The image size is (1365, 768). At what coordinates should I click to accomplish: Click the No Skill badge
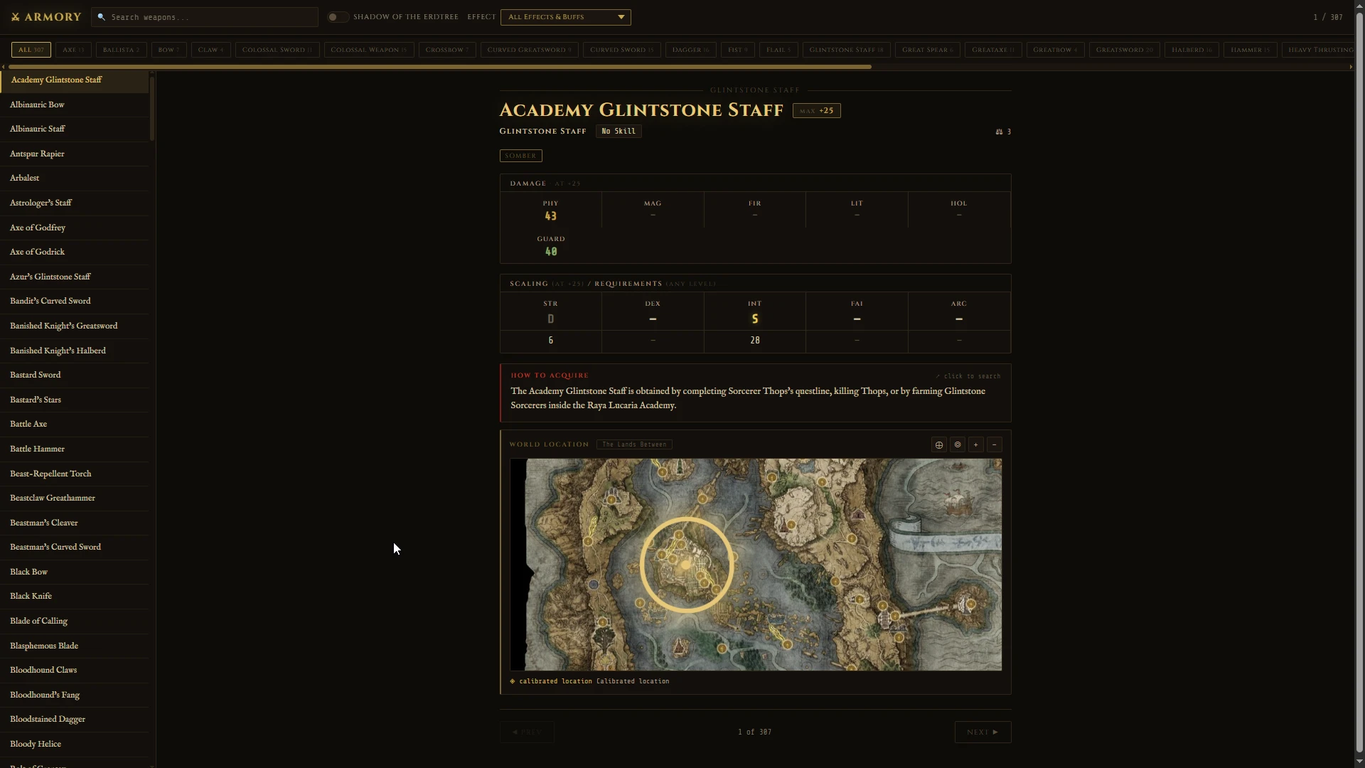(x=619, y=132)
